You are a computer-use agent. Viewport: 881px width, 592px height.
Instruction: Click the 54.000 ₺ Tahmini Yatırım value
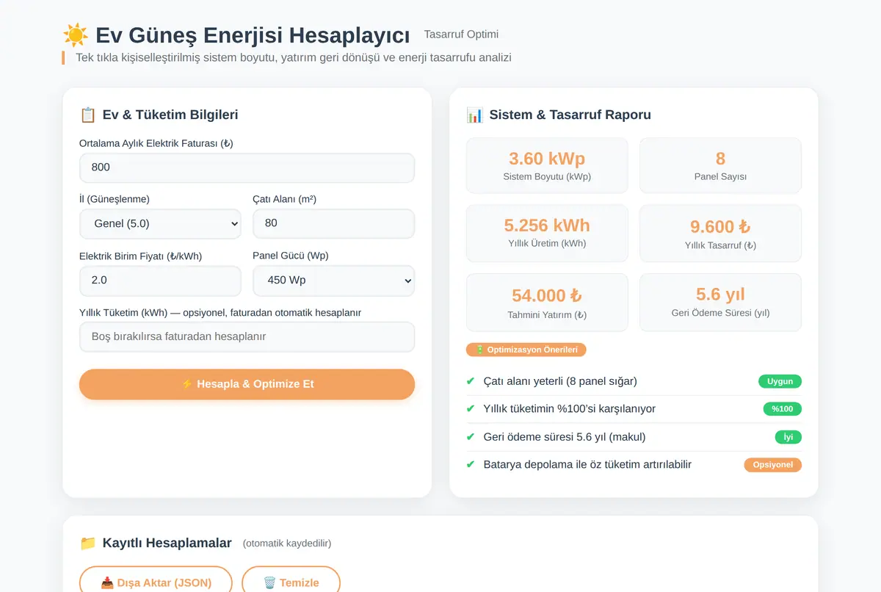tap(547, 295)
